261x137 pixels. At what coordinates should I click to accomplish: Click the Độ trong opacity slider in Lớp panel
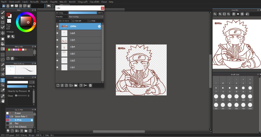(x=83, y=13)
